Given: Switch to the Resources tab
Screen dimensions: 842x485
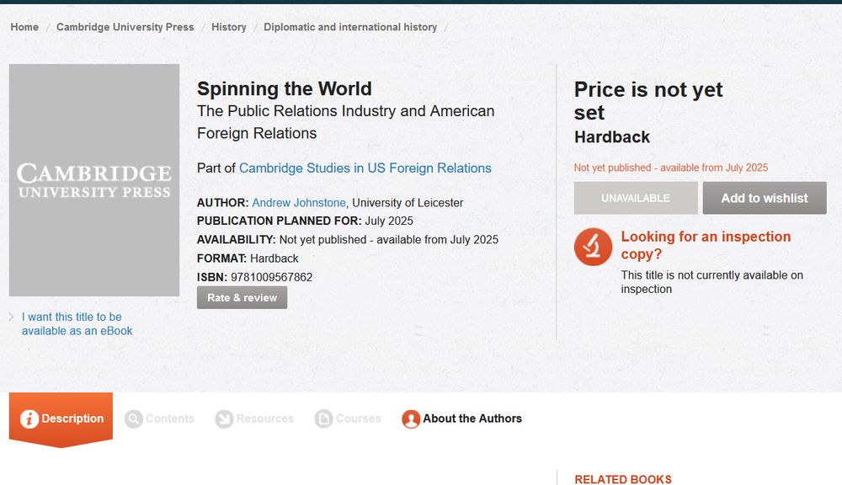Looking at the screenshot, I should 254,419.
